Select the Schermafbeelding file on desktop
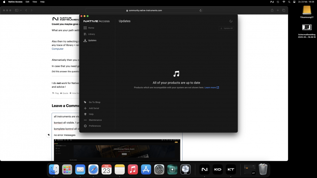Image resolution: width=317 pixels, height=178 pixels. (x=307, y=31)
